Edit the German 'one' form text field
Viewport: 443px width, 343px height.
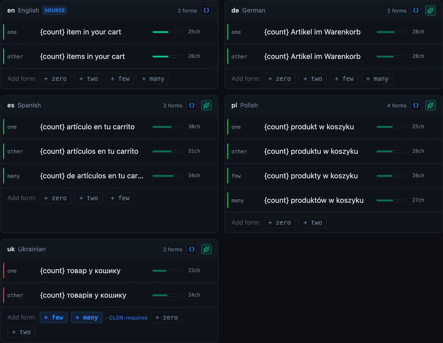coord(312,32)
